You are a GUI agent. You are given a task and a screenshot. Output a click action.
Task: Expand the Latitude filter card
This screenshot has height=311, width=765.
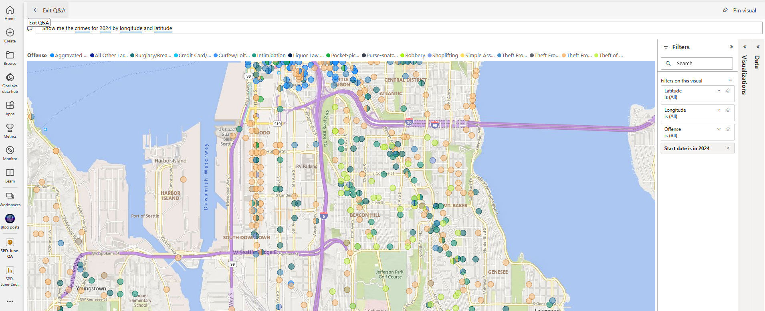(x=719, y=91)
